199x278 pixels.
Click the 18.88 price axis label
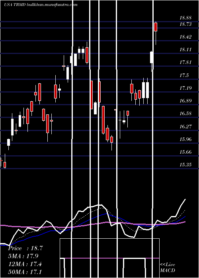185,18
